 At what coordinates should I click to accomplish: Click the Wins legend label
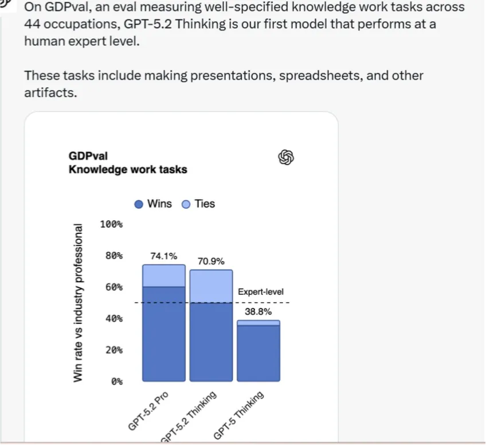159,204
